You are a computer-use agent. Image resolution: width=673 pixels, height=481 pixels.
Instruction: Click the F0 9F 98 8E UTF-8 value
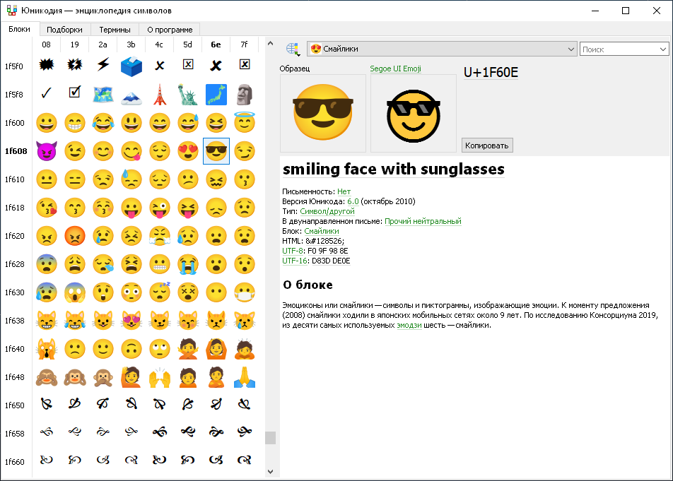328,251
